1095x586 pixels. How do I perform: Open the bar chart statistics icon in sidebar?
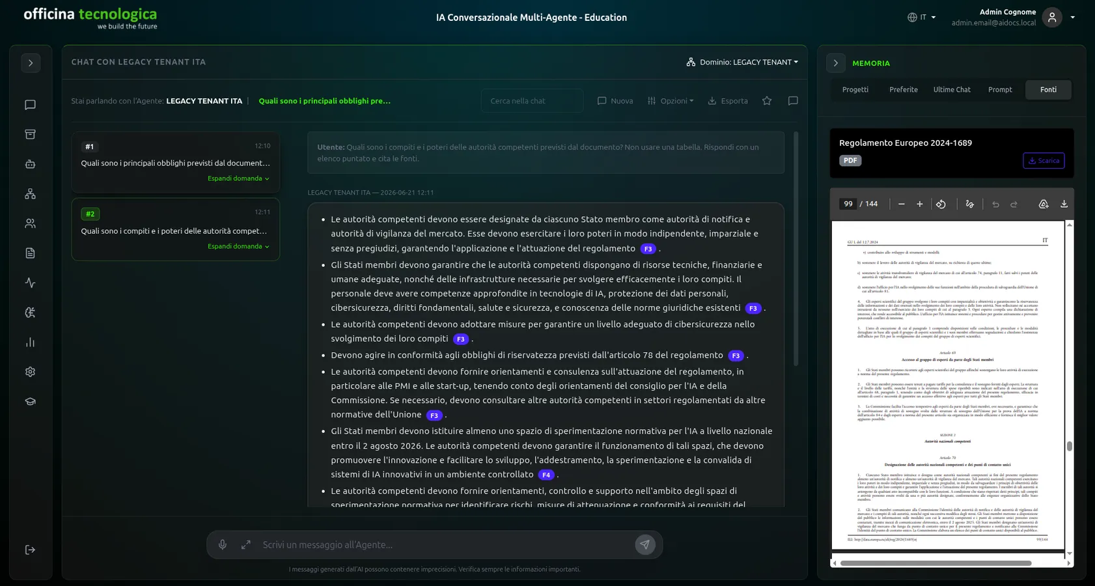(30, 342)
